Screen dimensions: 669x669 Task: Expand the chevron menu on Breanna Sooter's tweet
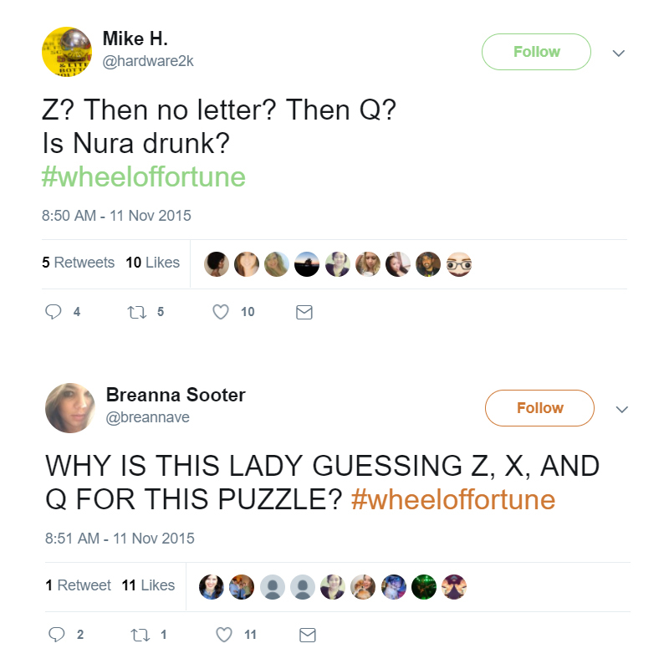tap(622, 410)
